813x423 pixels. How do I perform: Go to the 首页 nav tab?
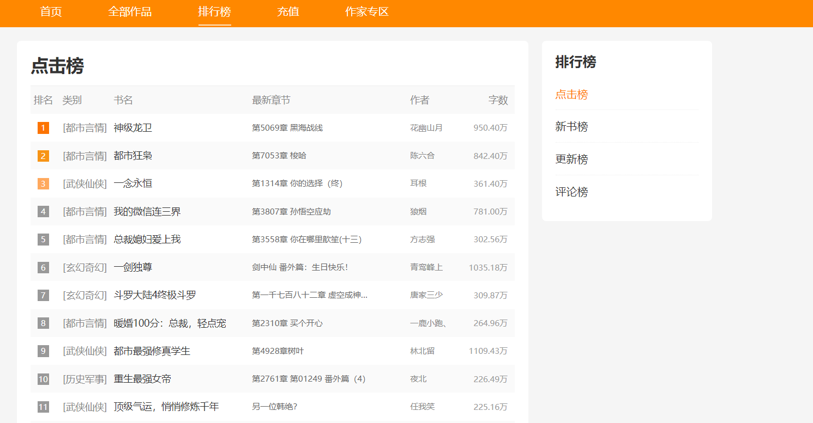(x=51, y=11)
